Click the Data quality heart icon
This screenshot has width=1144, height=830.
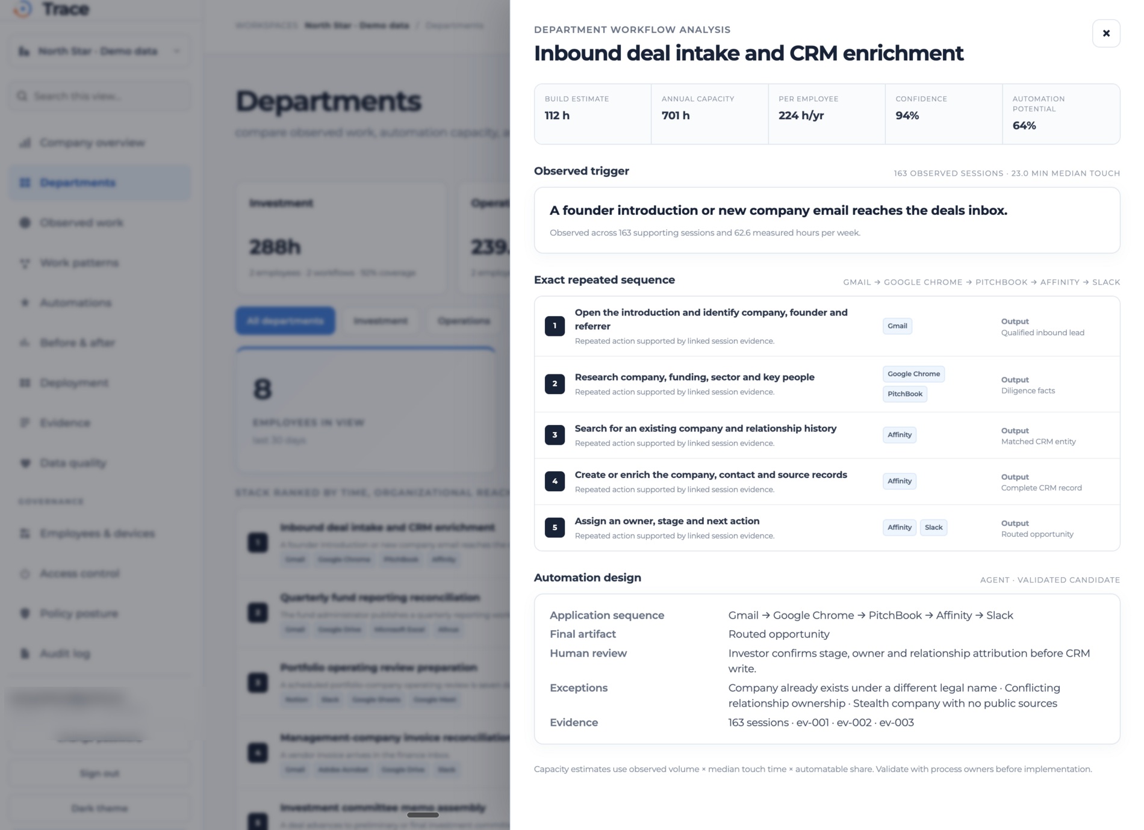[x=25, y=463]
